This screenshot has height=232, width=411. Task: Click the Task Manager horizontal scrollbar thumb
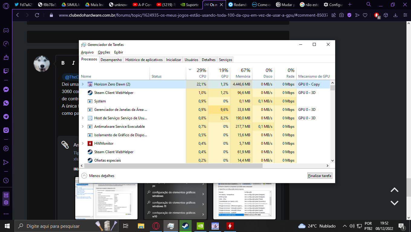(x=173, y=166)
